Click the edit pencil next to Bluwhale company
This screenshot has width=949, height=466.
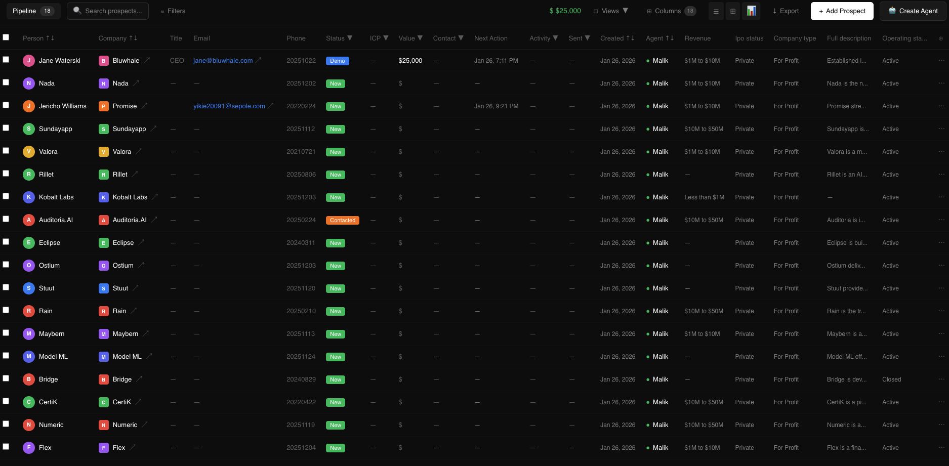pyautogui.click(x=147, y=60)
